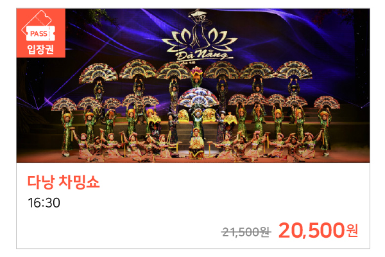Screen dimensions: 385x257
Task: Click the rightmost standing dancer in green
Action: [325, 133]
